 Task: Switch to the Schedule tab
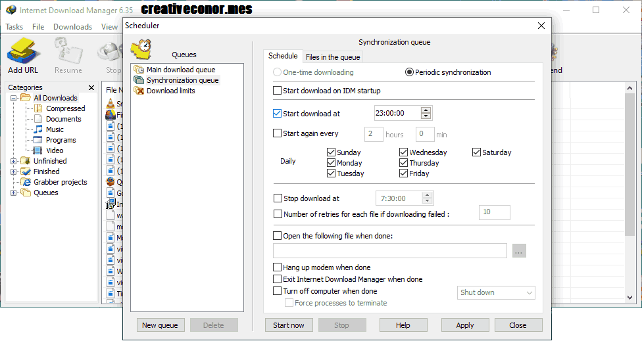282,56
